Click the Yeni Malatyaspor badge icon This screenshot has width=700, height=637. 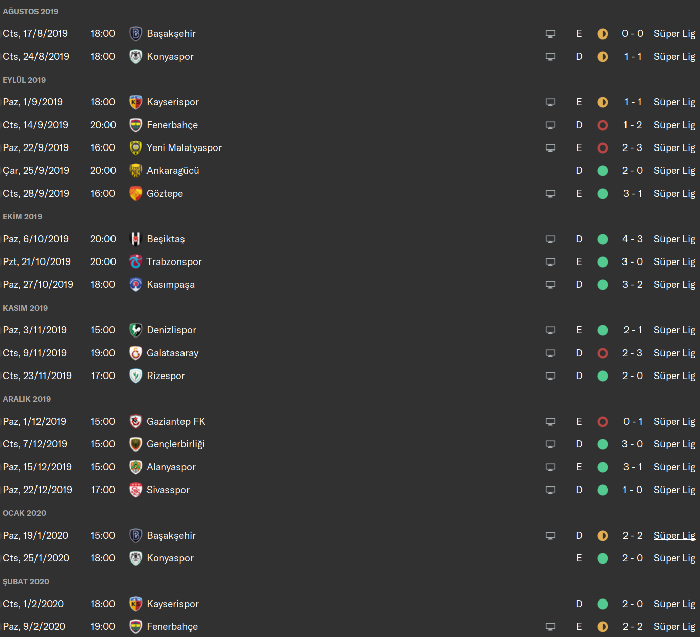[135, 148]
